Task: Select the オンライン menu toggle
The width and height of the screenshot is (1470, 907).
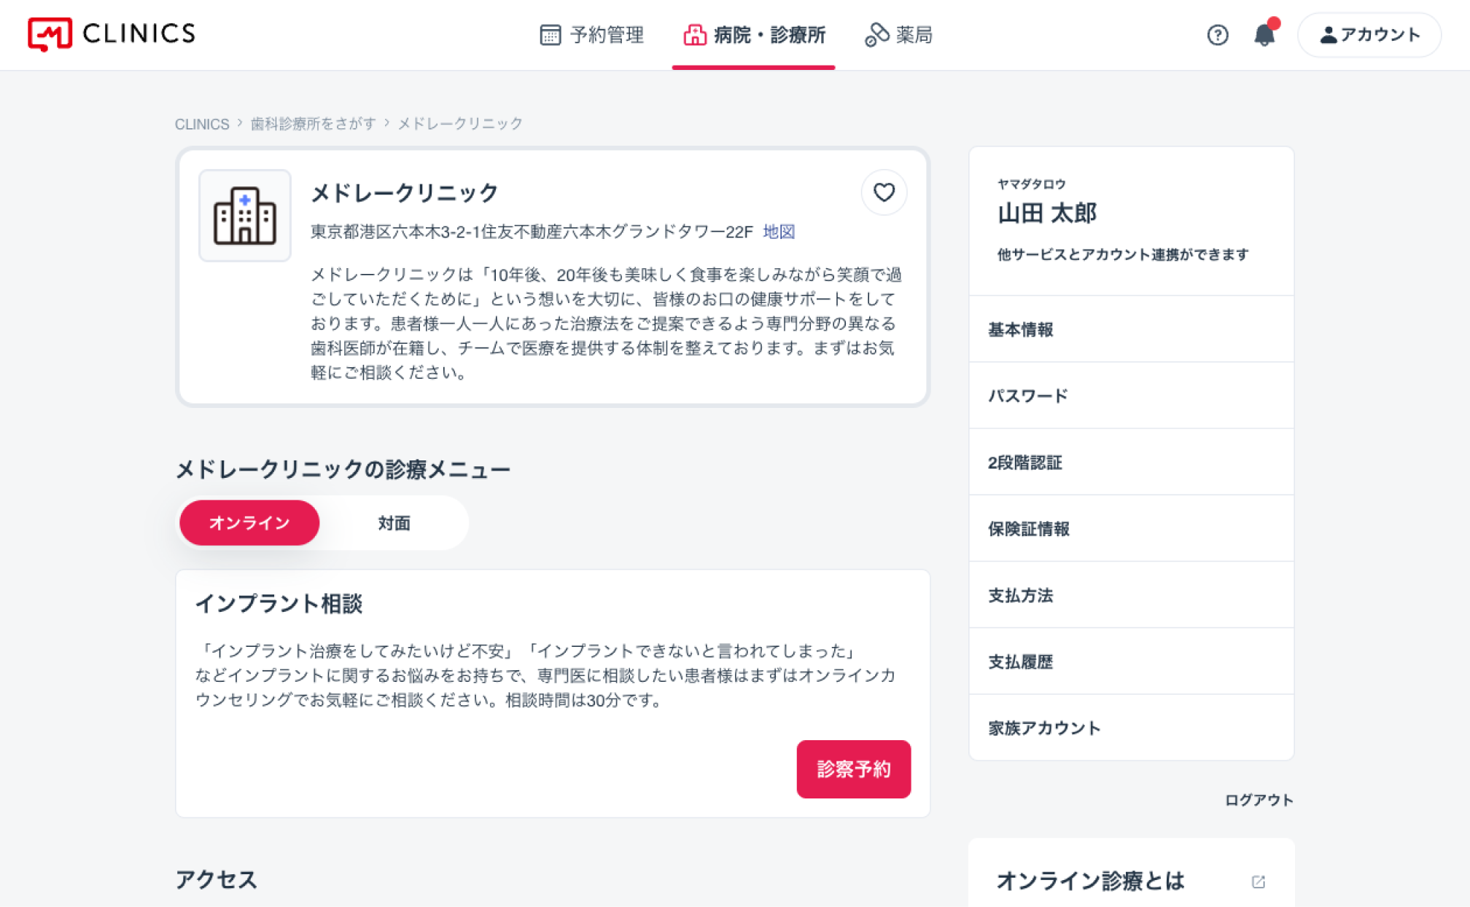Action: point(249,522)
